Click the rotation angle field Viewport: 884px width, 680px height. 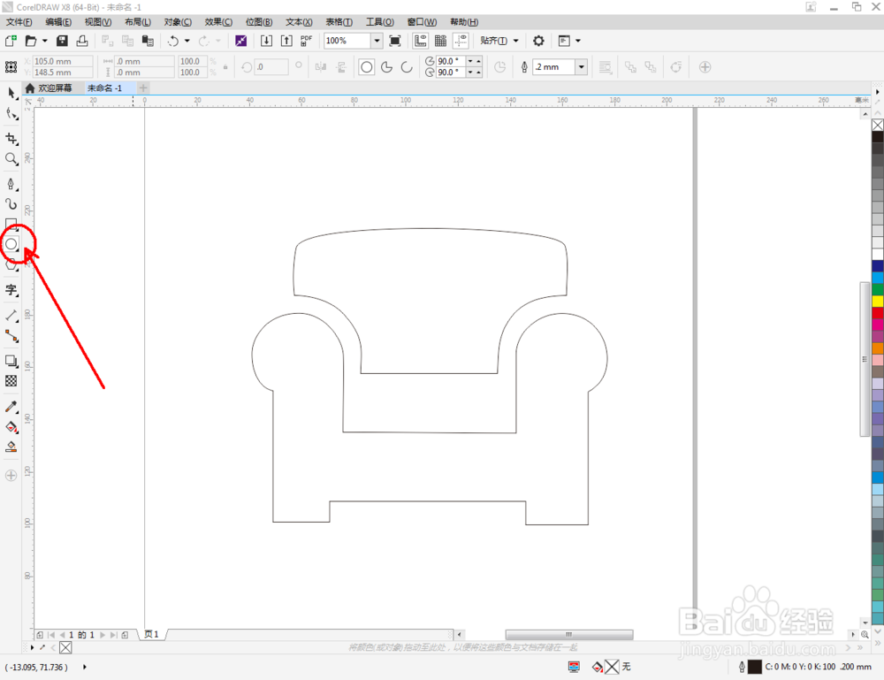(x=271, y=67)
